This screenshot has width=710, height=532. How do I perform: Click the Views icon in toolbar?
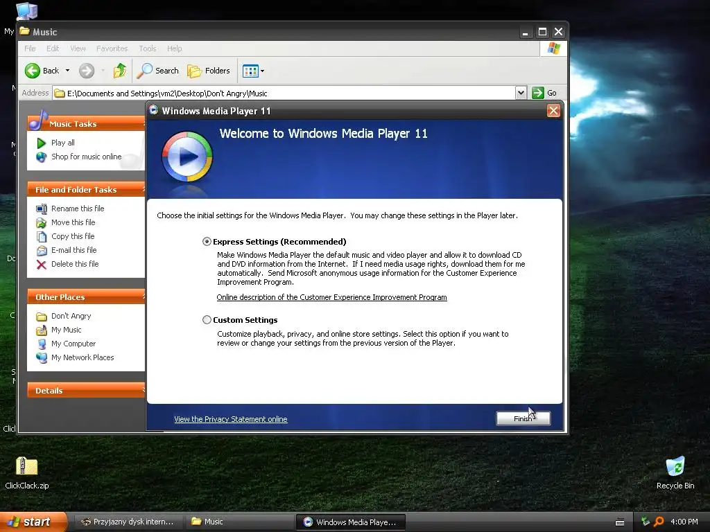(250, 71)
